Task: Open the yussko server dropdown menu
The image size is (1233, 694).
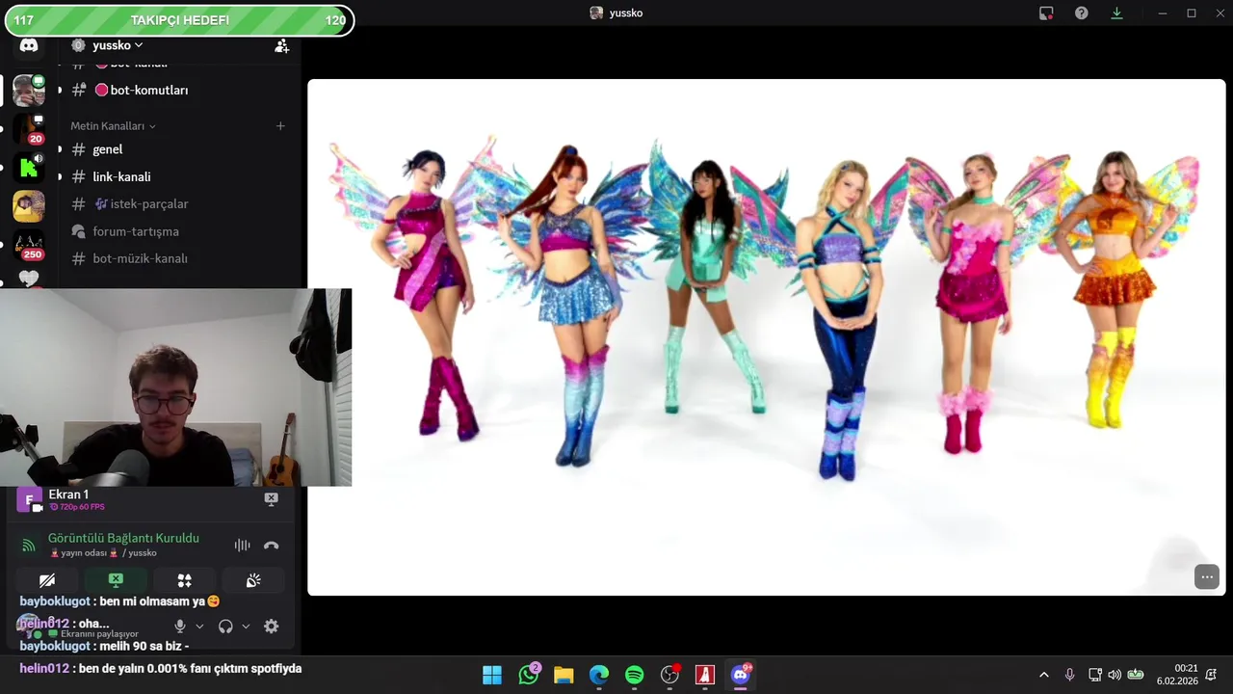Action: 118,45
